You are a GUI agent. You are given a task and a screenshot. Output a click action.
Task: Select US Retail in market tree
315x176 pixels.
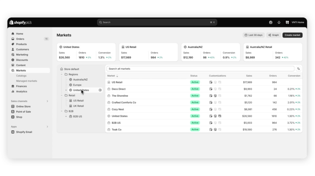point(78,100)
